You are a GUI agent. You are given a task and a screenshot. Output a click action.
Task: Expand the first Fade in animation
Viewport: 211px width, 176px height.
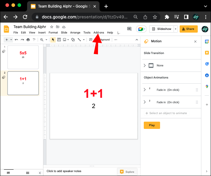pyautogui.click(x=145, y=90)
